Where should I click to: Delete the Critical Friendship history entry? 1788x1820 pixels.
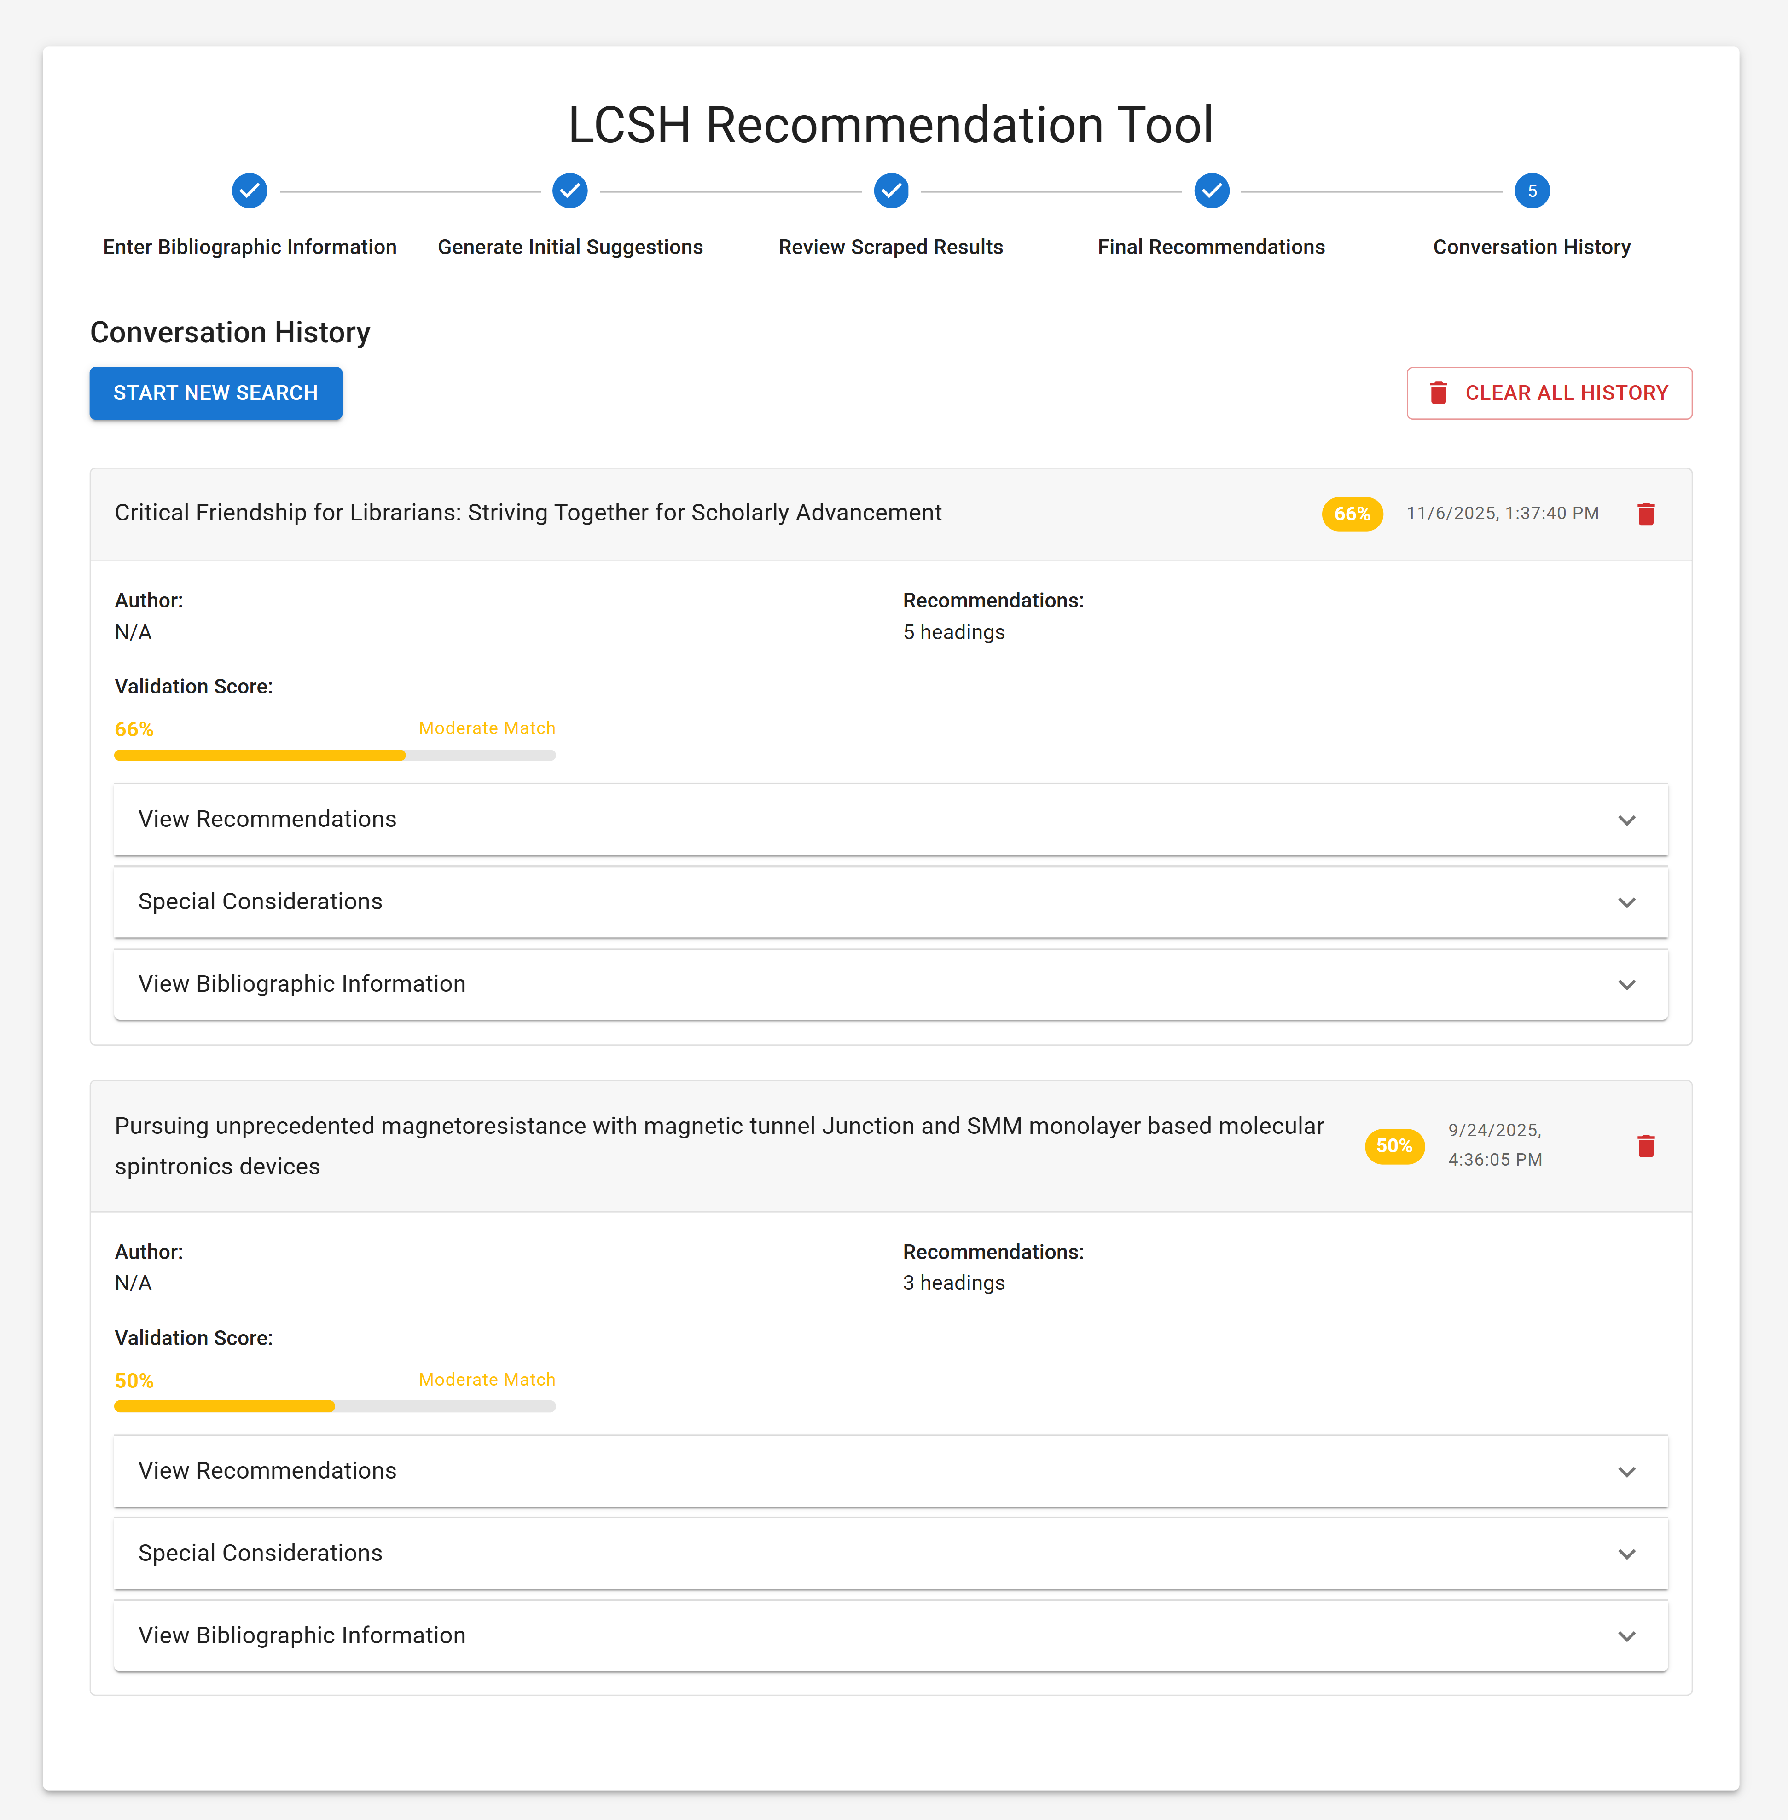click(1645, 514)
